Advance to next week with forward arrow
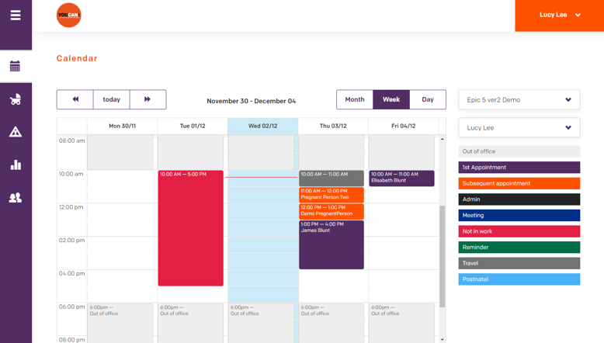Screen dimensions: 604x343 [148, 99]
